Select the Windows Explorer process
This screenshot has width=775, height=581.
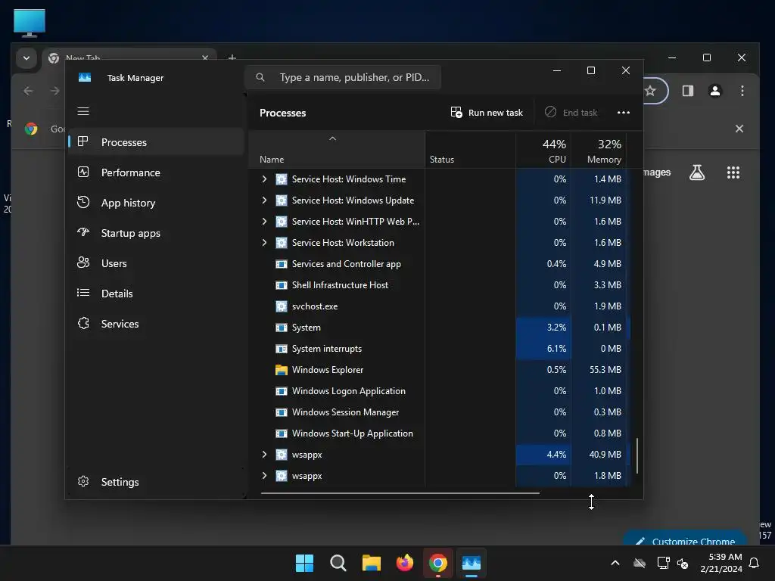click(440, 369)
